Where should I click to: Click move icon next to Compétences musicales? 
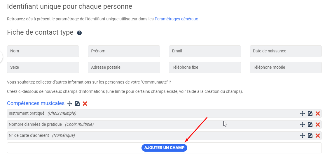point(70,104)
